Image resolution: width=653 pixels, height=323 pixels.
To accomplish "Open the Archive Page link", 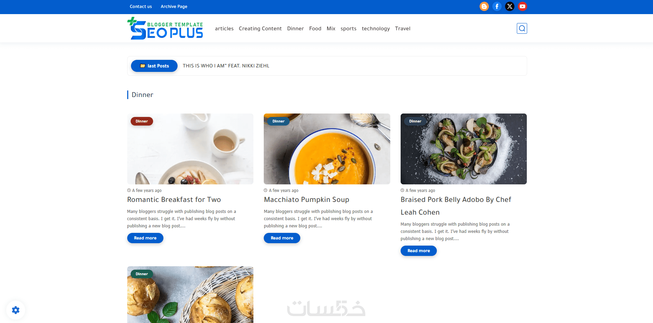I will [x=174, y=7].
